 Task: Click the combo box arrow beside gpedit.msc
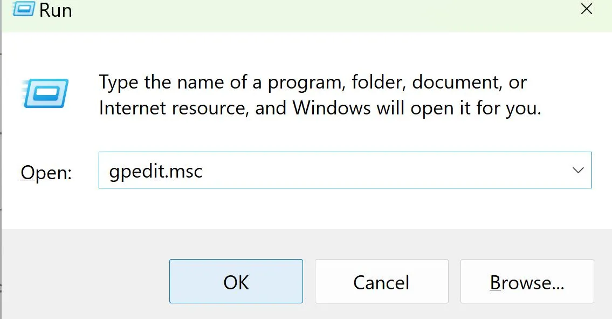[577, 170]
